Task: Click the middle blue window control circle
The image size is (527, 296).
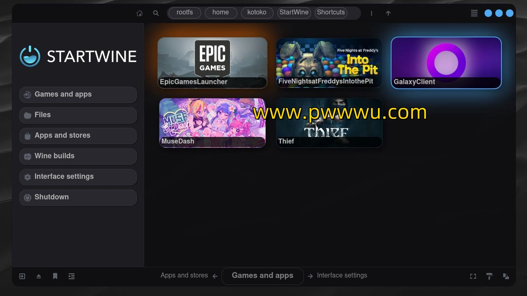Action: click(499, 13)
